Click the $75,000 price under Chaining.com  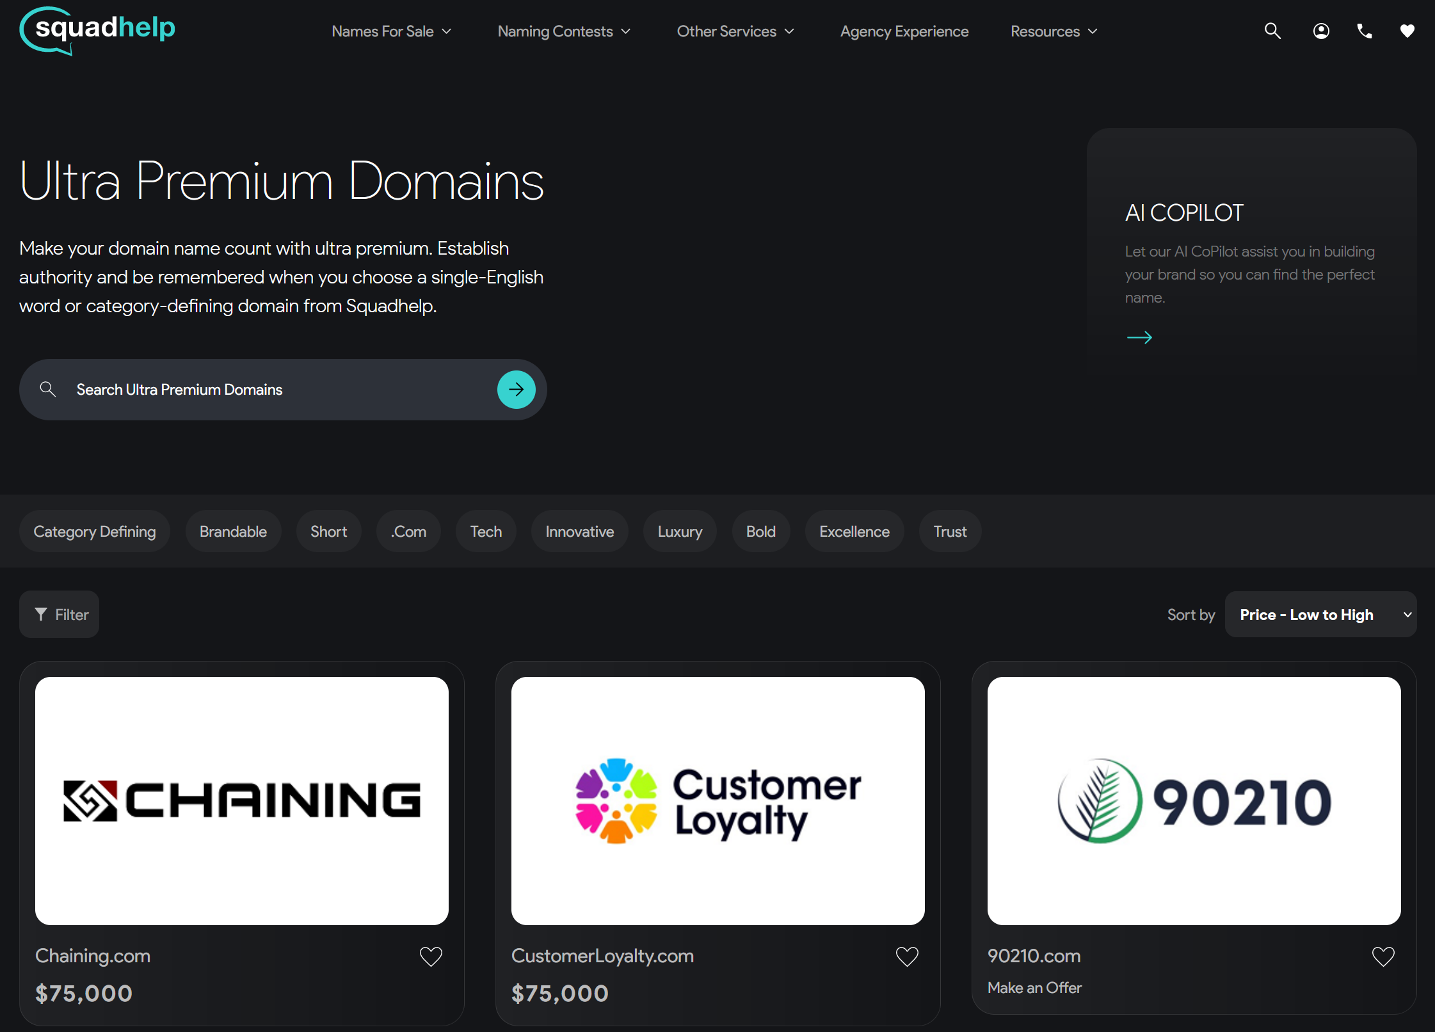pyautogui.click(x=84, y=993)
